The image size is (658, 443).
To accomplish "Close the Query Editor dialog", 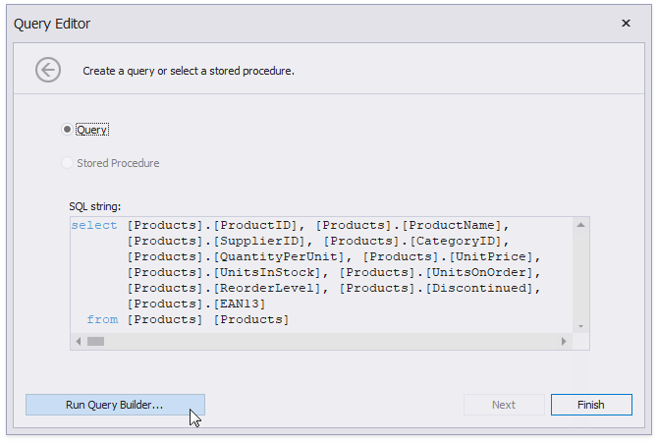I will (x=626, y=24).
